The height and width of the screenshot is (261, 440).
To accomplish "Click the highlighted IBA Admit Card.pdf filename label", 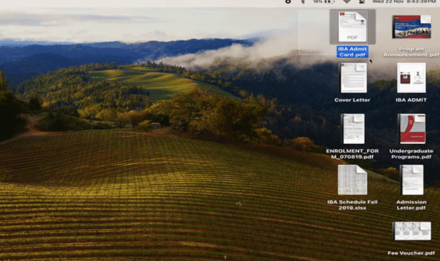I will pos(353,52).
